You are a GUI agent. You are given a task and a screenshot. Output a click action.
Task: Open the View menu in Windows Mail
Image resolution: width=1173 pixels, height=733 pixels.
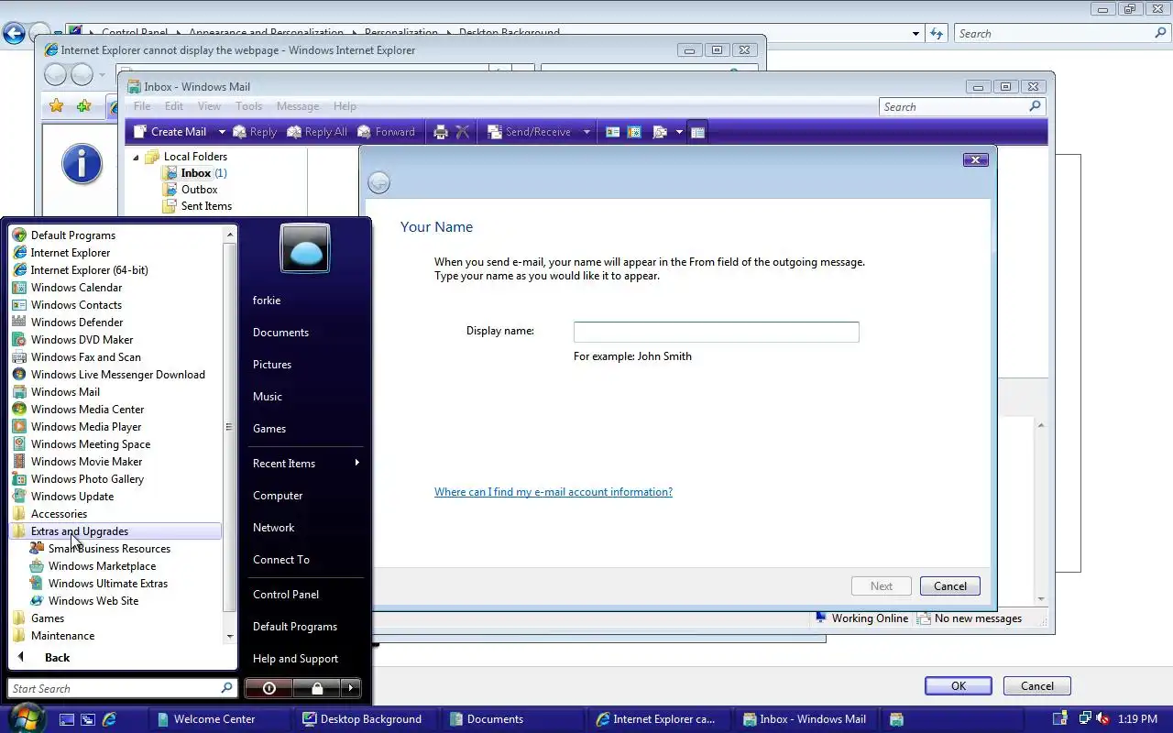(210, 106)
